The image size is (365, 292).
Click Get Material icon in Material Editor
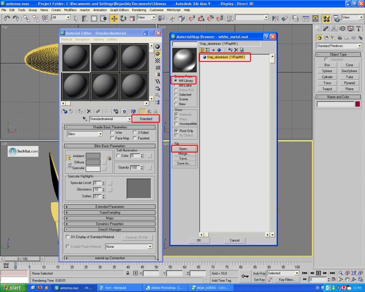65,111
